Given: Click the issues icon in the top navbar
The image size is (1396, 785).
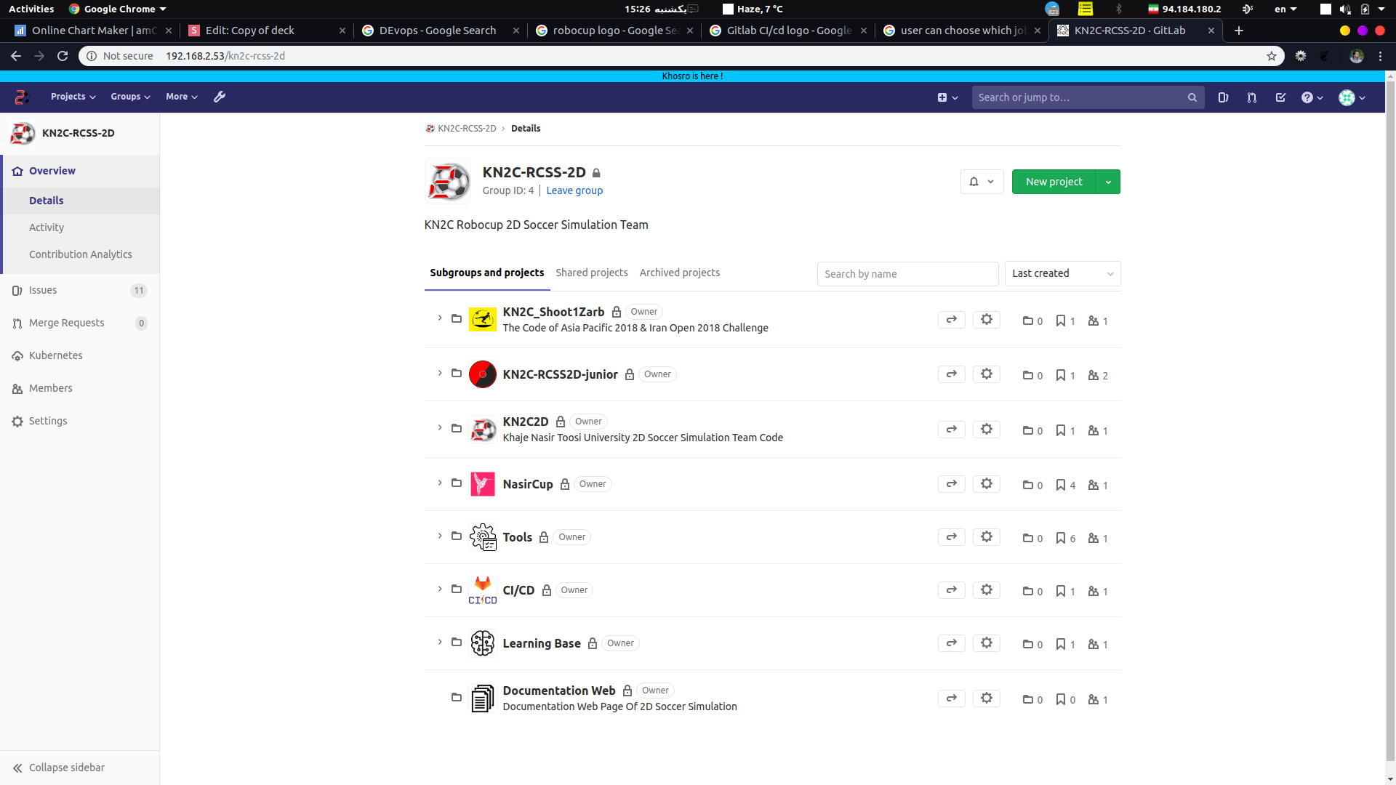Looking at the screenshot, I should [x=1223, y=97].
